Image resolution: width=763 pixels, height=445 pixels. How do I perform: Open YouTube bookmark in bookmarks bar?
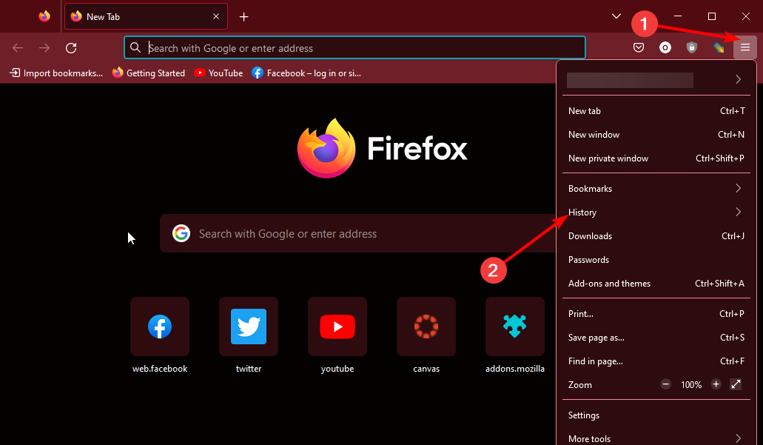click(218, 73)
